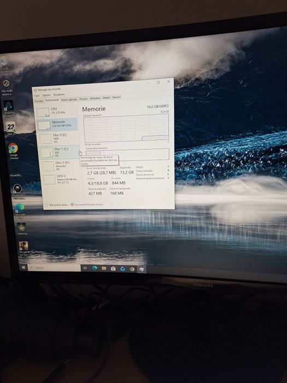
Task: Launch the Assassin's Creed desktop shortcut
Action: click(9, 109)
